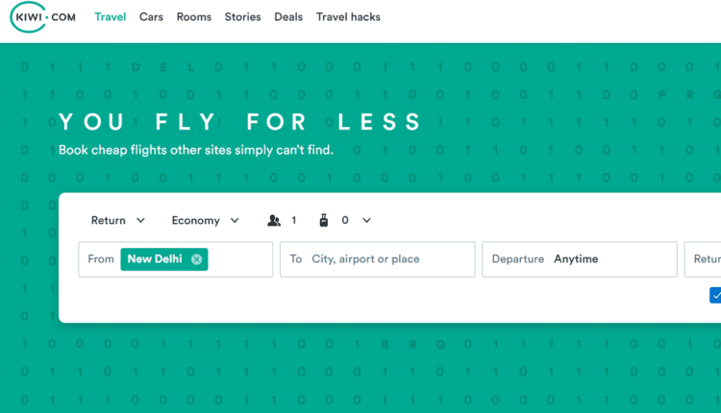
Task: Click the baggage suitcase icon
Action: pos(324,221)
